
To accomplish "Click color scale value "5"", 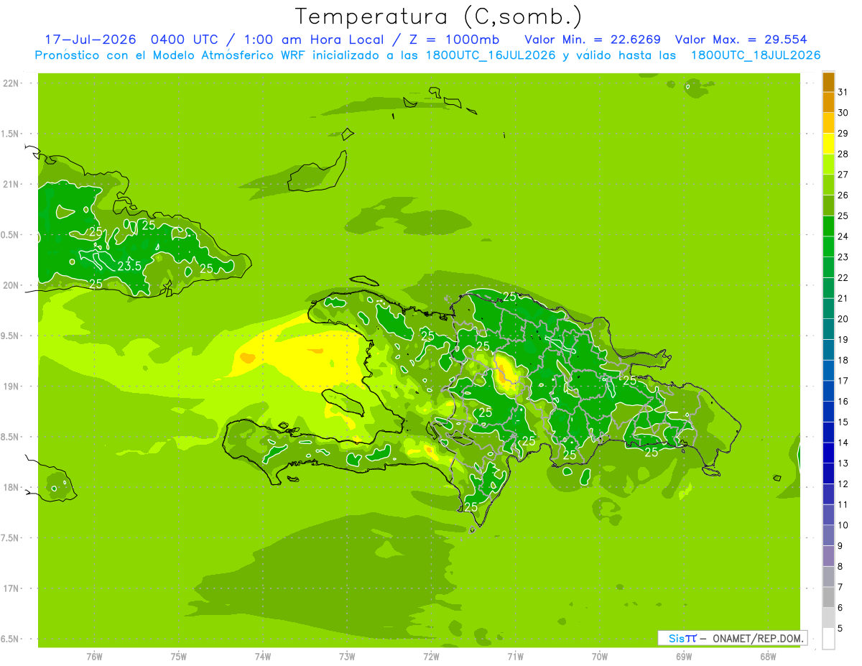I will click(840, 629).
